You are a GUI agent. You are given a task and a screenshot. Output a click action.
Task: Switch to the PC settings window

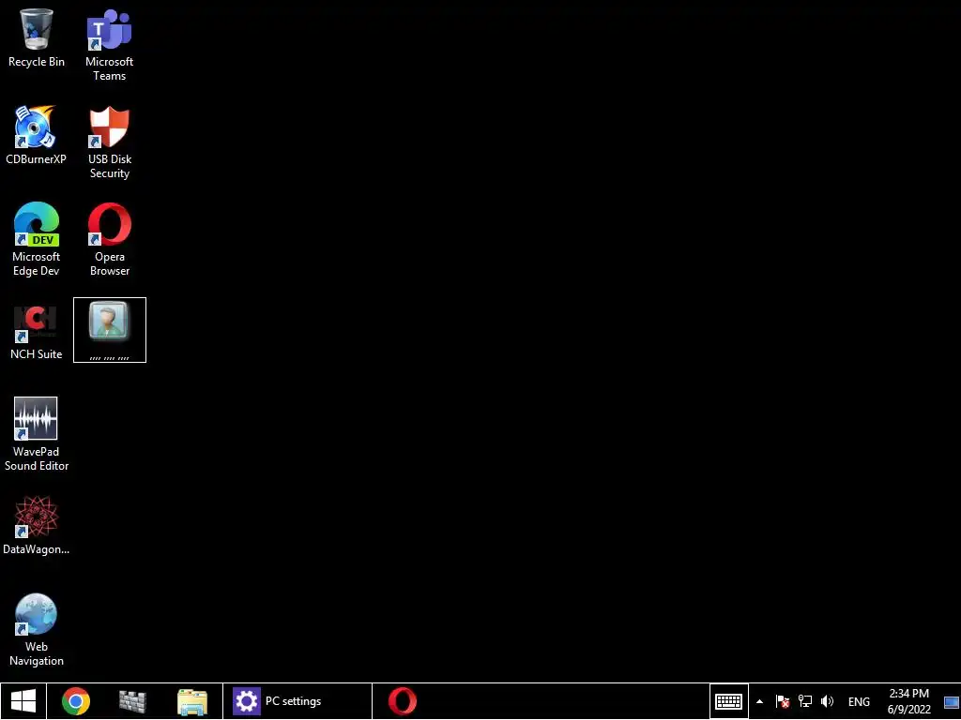[297, 701]
